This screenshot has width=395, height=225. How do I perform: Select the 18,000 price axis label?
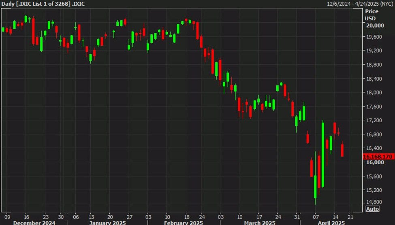[374, 93]
